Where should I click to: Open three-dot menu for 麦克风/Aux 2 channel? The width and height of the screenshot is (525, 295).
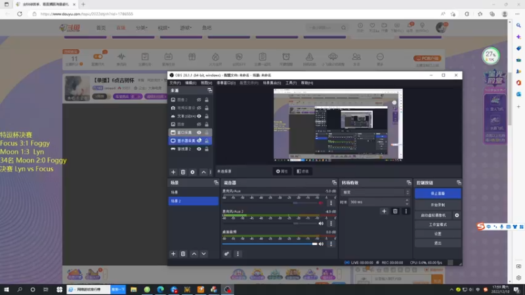pos(331,224)
